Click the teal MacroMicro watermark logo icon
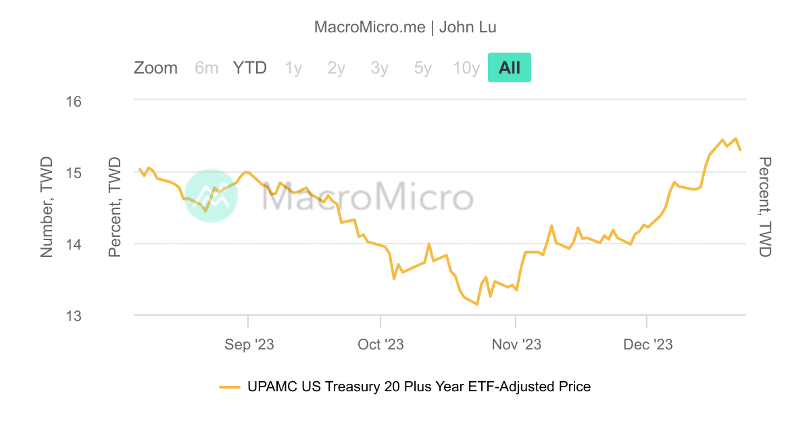Image resolution: width=811 pixels, height=425 pixels. point(211,196)
